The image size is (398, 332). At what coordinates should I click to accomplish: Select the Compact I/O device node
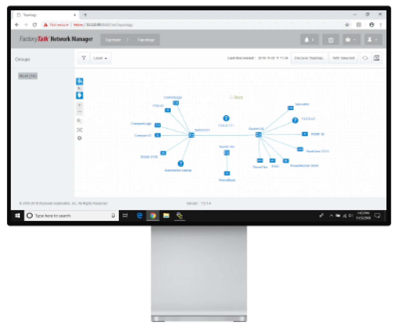click(158, 135)
